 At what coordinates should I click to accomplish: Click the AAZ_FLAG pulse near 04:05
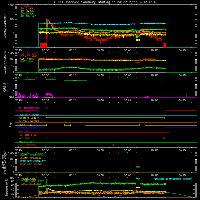pos(164,138)
